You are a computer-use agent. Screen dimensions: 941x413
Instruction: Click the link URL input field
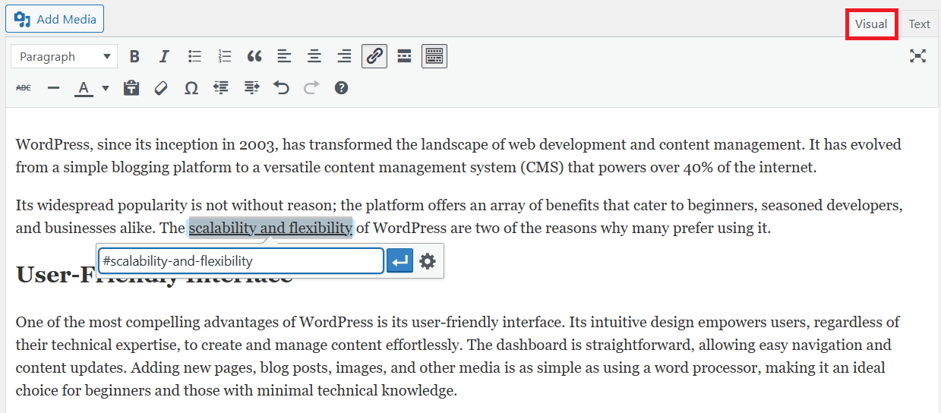241,261
